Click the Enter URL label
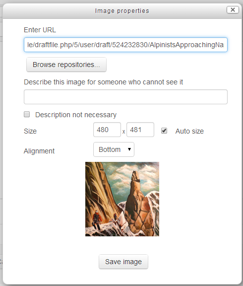This screenshot has height=286, width=243. 40,30
